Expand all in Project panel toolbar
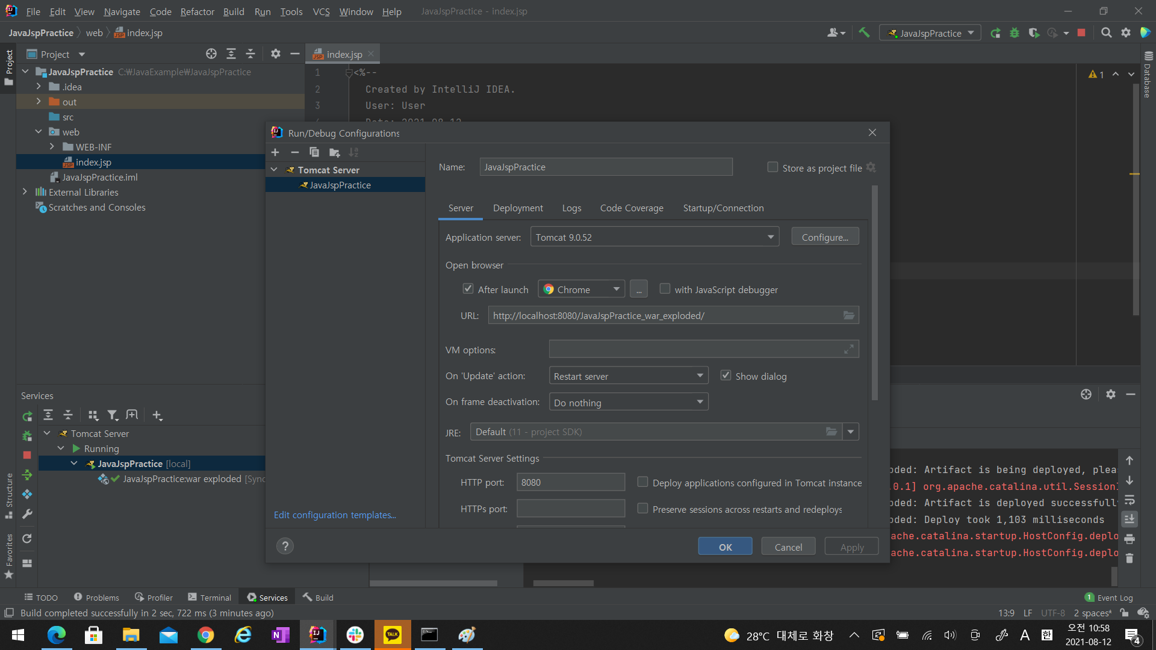The width and height of the screenshot is (1156, 650). click(x=231, y=54)
